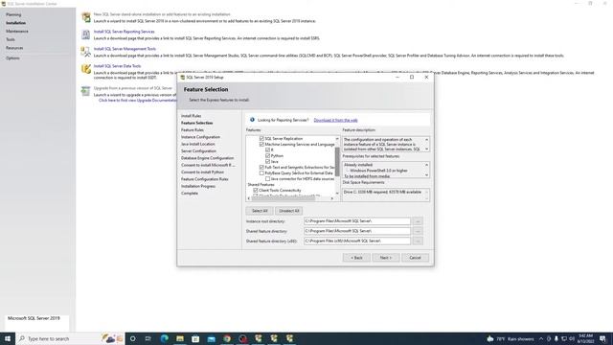Toggle the SQL Server Replication checkbox
This screenshot has height=345, width=613.
261,138
